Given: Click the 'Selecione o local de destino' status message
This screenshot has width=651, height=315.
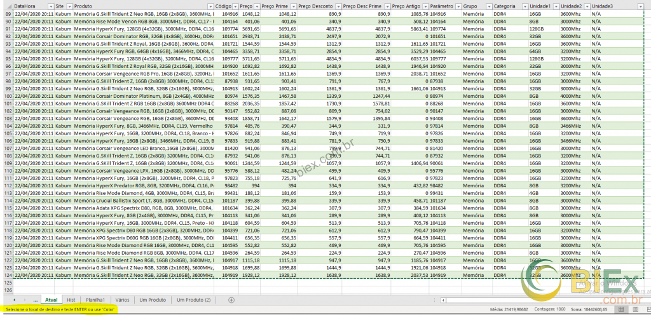Looking at the screenshot, I should pyautogui.click(x=59, y=310).
